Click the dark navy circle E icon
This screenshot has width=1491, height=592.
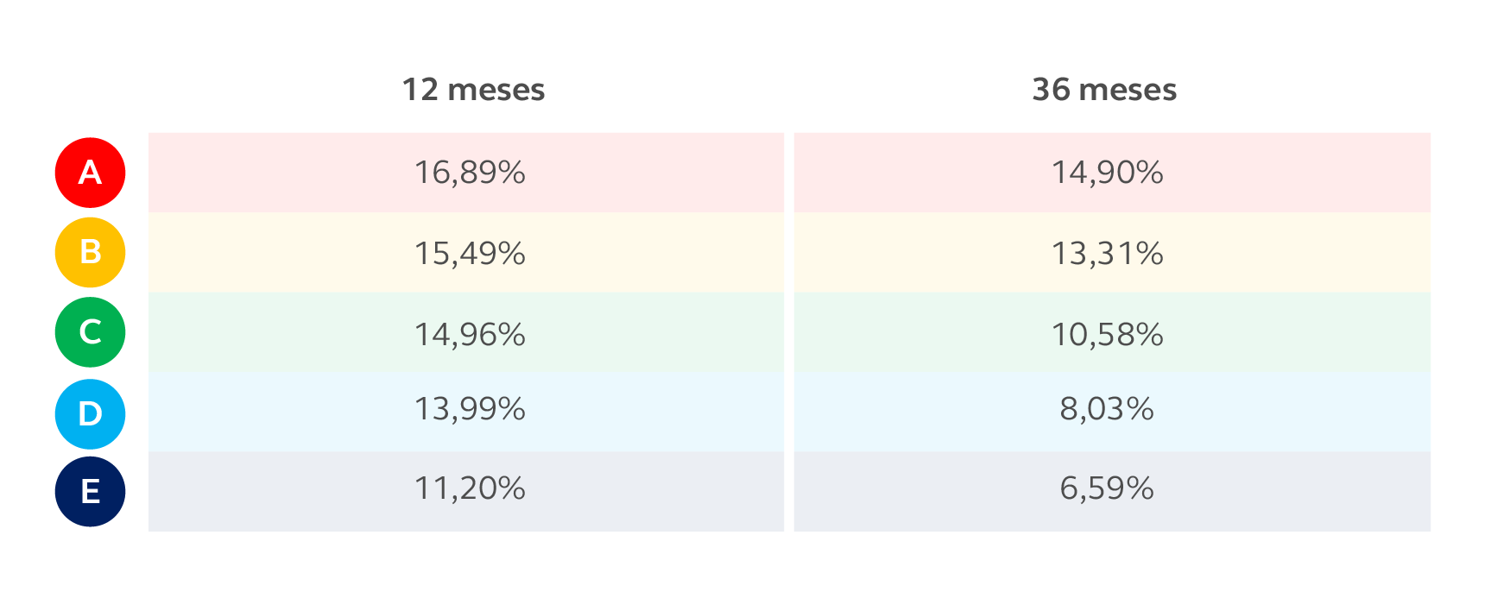91,492
